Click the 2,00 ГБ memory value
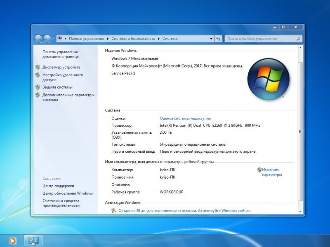Viewport: 330px width, 247px height. click(x=166, y=133)
